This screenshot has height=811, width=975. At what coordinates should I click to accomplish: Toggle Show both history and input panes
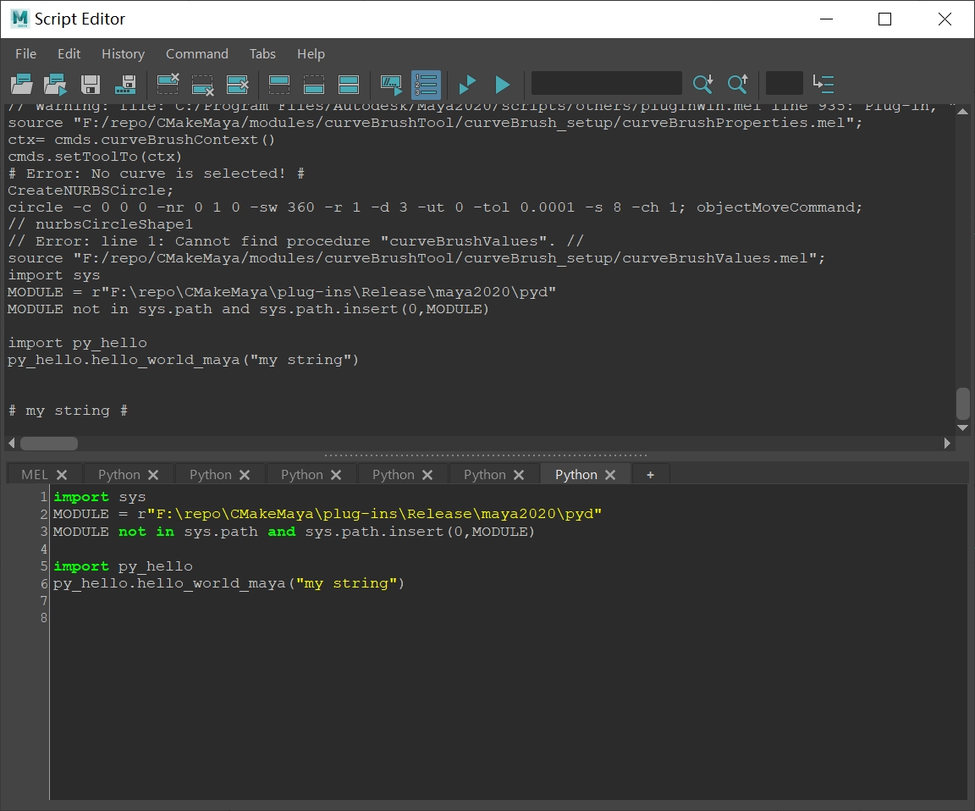click(348, 84)
